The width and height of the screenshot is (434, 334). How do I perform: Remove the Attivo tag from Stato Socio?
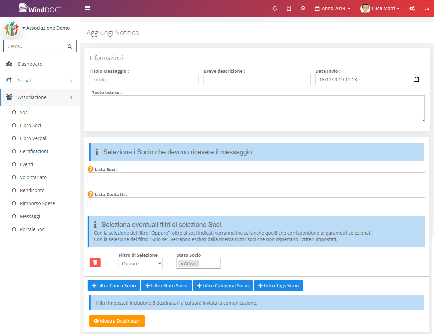(x=182, y=264)
